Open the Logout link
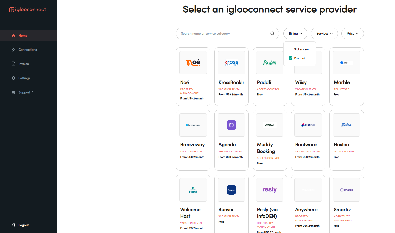 point(23,225)
